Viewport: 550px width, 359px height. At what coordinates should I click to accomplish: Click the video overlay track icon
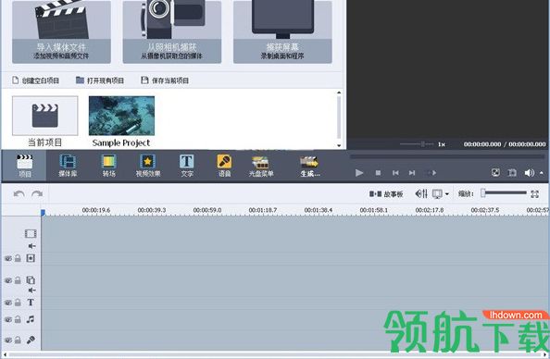click(31, 280)
